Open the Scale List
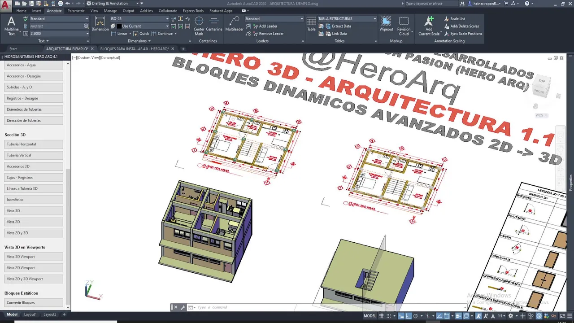This screenshot has height=323, width=574. [454, 19]
